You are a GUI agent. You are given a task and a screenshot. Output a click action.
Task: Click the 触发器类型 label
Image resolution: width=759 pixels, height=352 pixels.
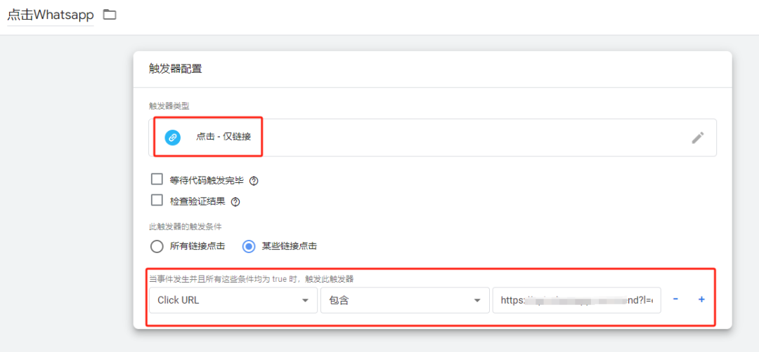pos(169,106)
